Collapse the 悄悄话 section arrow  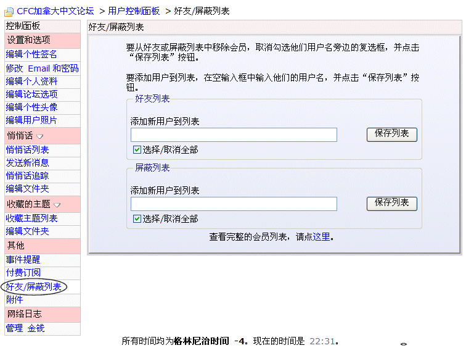(x=40, y=136)
